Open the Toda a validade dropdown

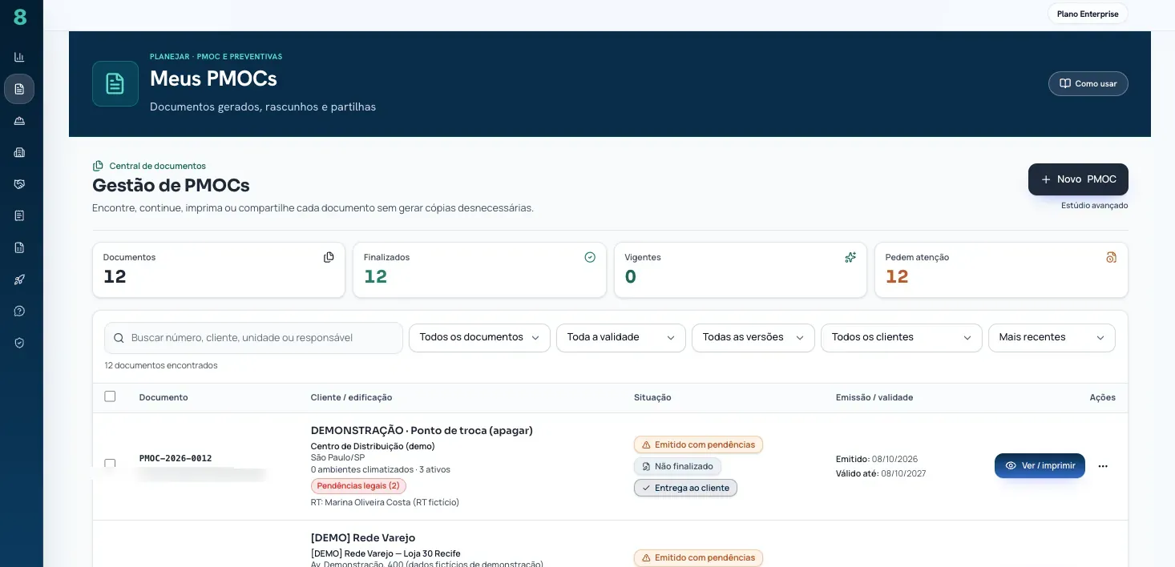tap(621, 338)
